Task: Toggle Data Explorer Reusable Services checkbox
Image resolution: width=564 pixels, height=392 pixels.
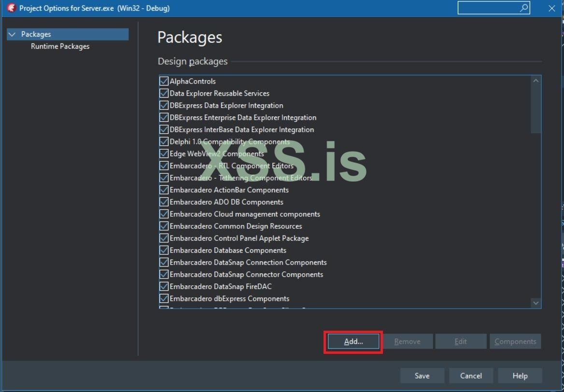Action: (x=164, y=93)
